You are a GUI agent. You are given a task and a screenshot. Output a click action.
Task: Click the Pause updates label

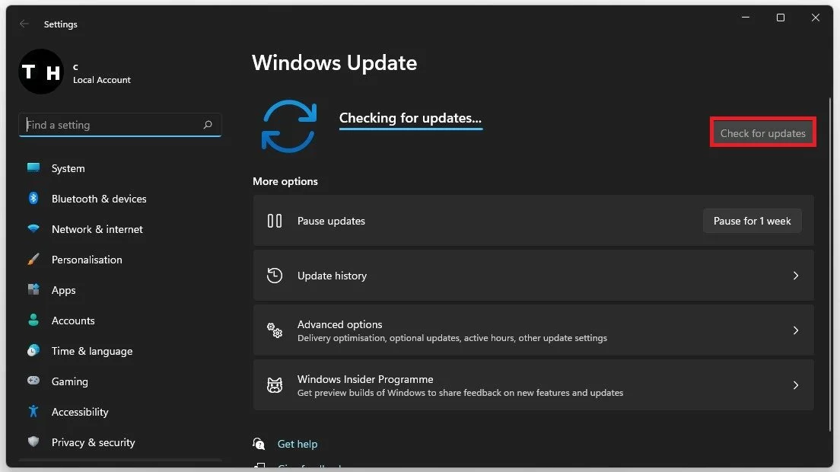pos(331,221)
